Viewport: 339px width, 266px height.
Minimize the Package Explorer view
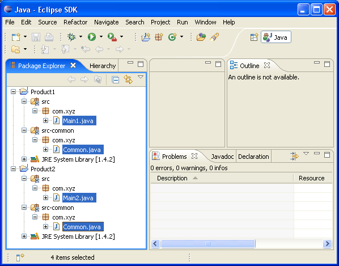coord(130,63)
